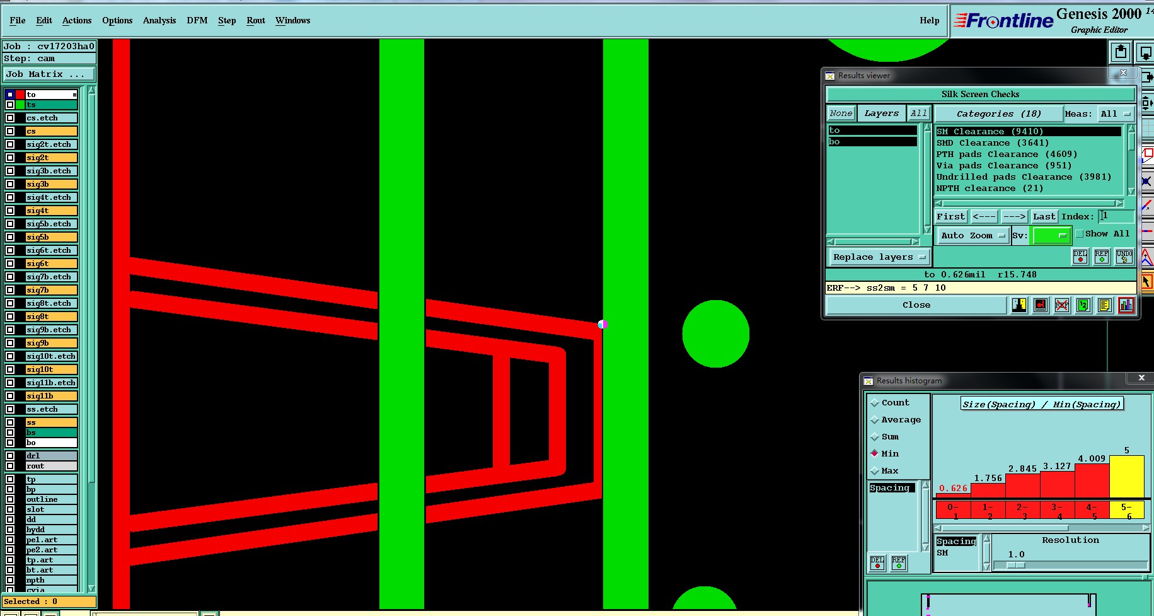Toggle display of the rout layer
1154x616 pixels.
(10, 466)
